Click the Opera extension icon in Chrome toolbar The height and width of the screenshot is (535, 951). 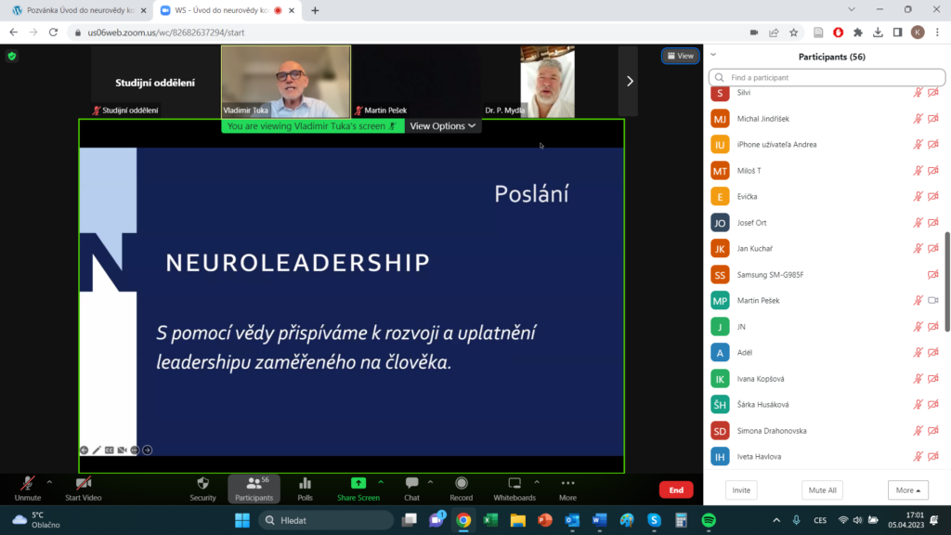click(x=839, y=33)
